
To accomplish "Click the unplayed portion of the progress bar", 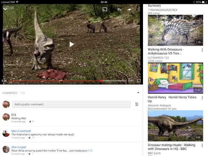I will point(114,81).
